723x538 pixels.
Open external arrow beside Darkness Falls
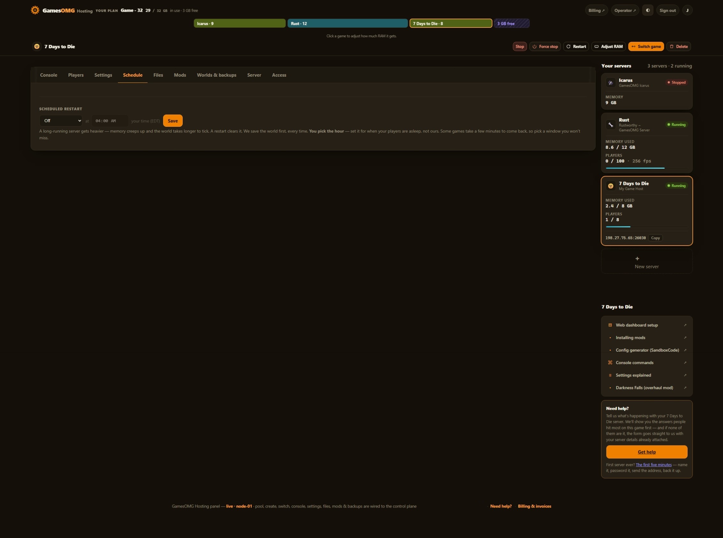tap(685, 388)
